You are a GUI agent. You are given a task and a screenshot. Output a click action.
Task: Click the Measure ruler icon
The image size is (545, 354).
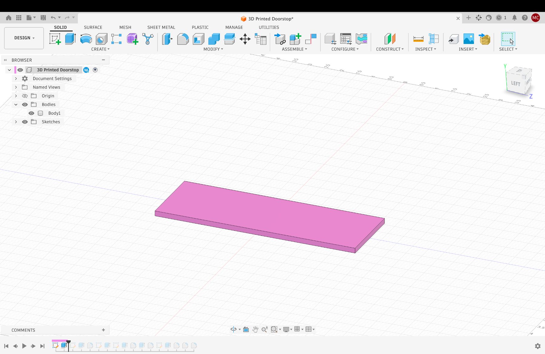(418, 39)
